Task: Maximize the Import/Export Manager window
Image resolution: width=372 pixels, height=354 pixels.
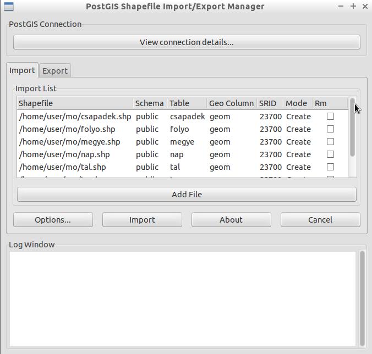Action: point(353,7)
